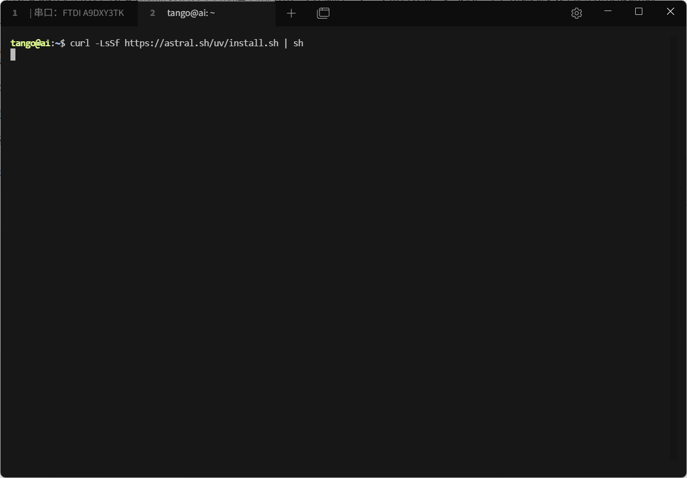The image size is (687, 478).
Task: Minimize the terminal window
Action: (608, 12)
